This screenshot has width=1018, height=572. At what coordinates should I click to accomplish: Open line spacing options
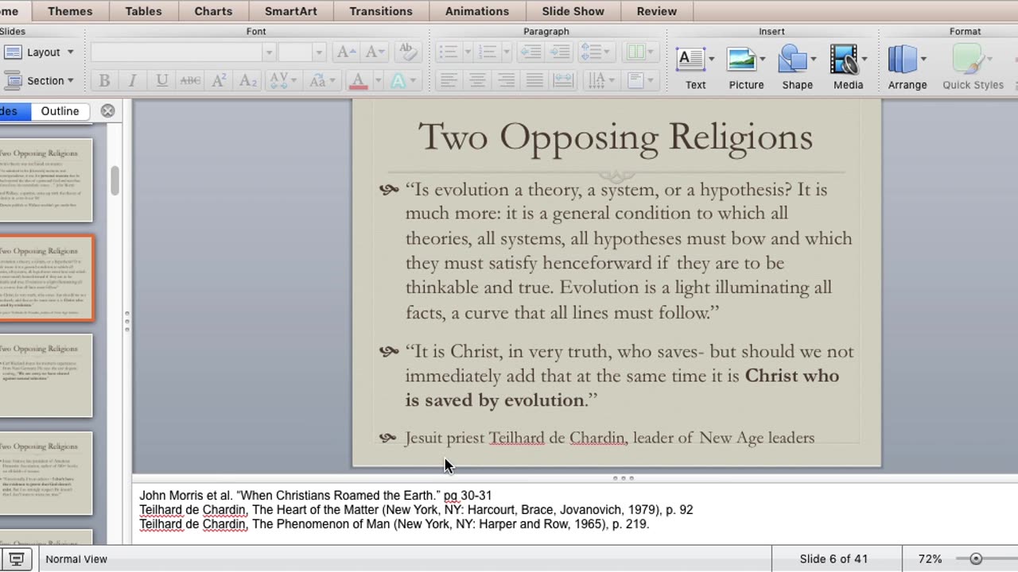click(595, 52)
